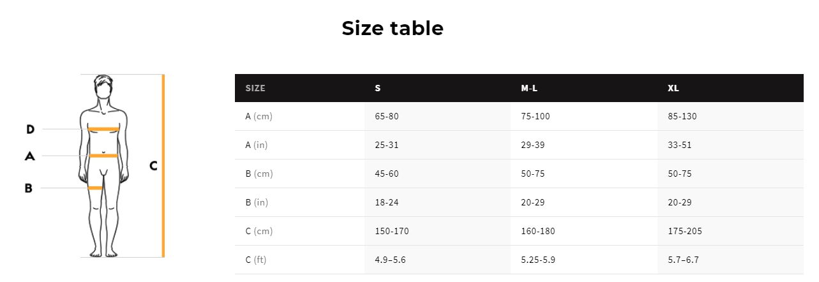Select the M-L size column header
The width and height of the screenshot is (819, 282).
pos(529,88)
